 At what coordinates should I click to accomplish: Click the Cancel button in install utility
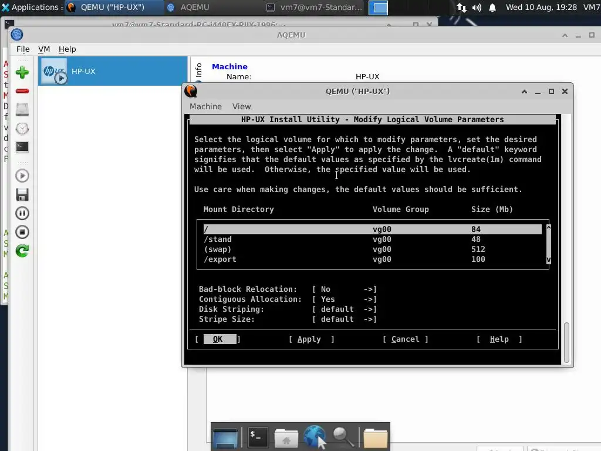[405, 339]
